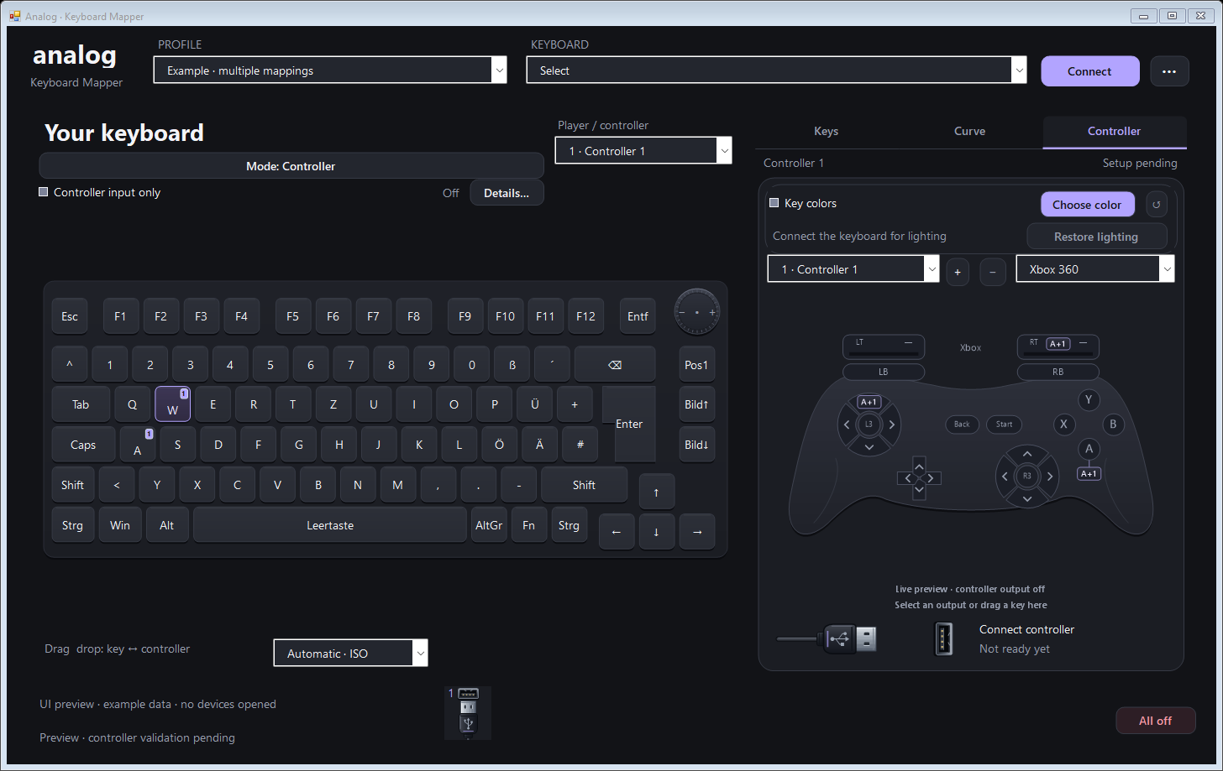Click the RT trigger bar
The image size is (1223, 771).
pos(1058,346)
